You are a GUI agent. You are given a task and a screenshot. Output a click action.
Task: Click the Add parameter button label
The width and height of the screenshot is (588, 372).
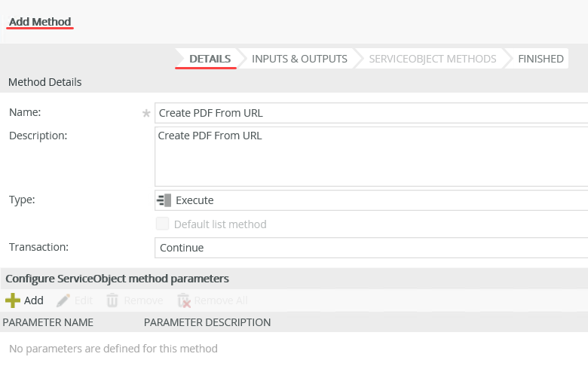tap(34, 300)
